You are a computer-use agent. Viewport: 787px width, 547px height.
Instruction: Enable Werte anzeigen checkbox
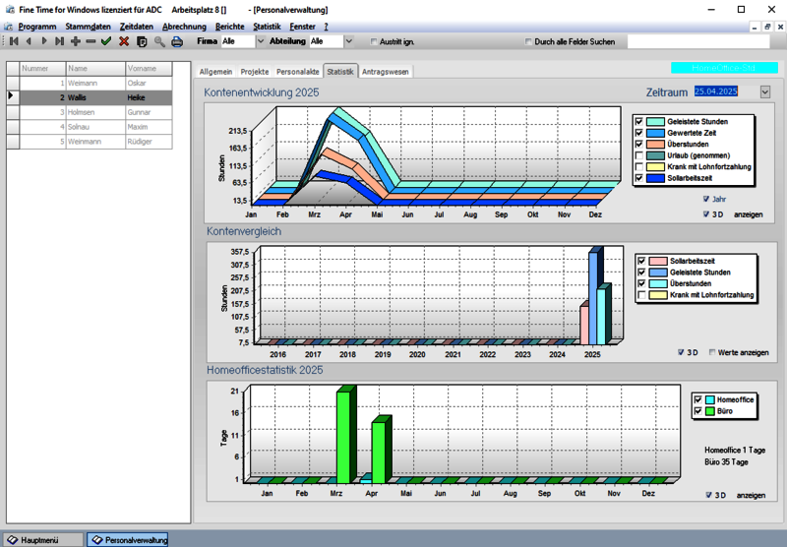click(x=712, y=352)
